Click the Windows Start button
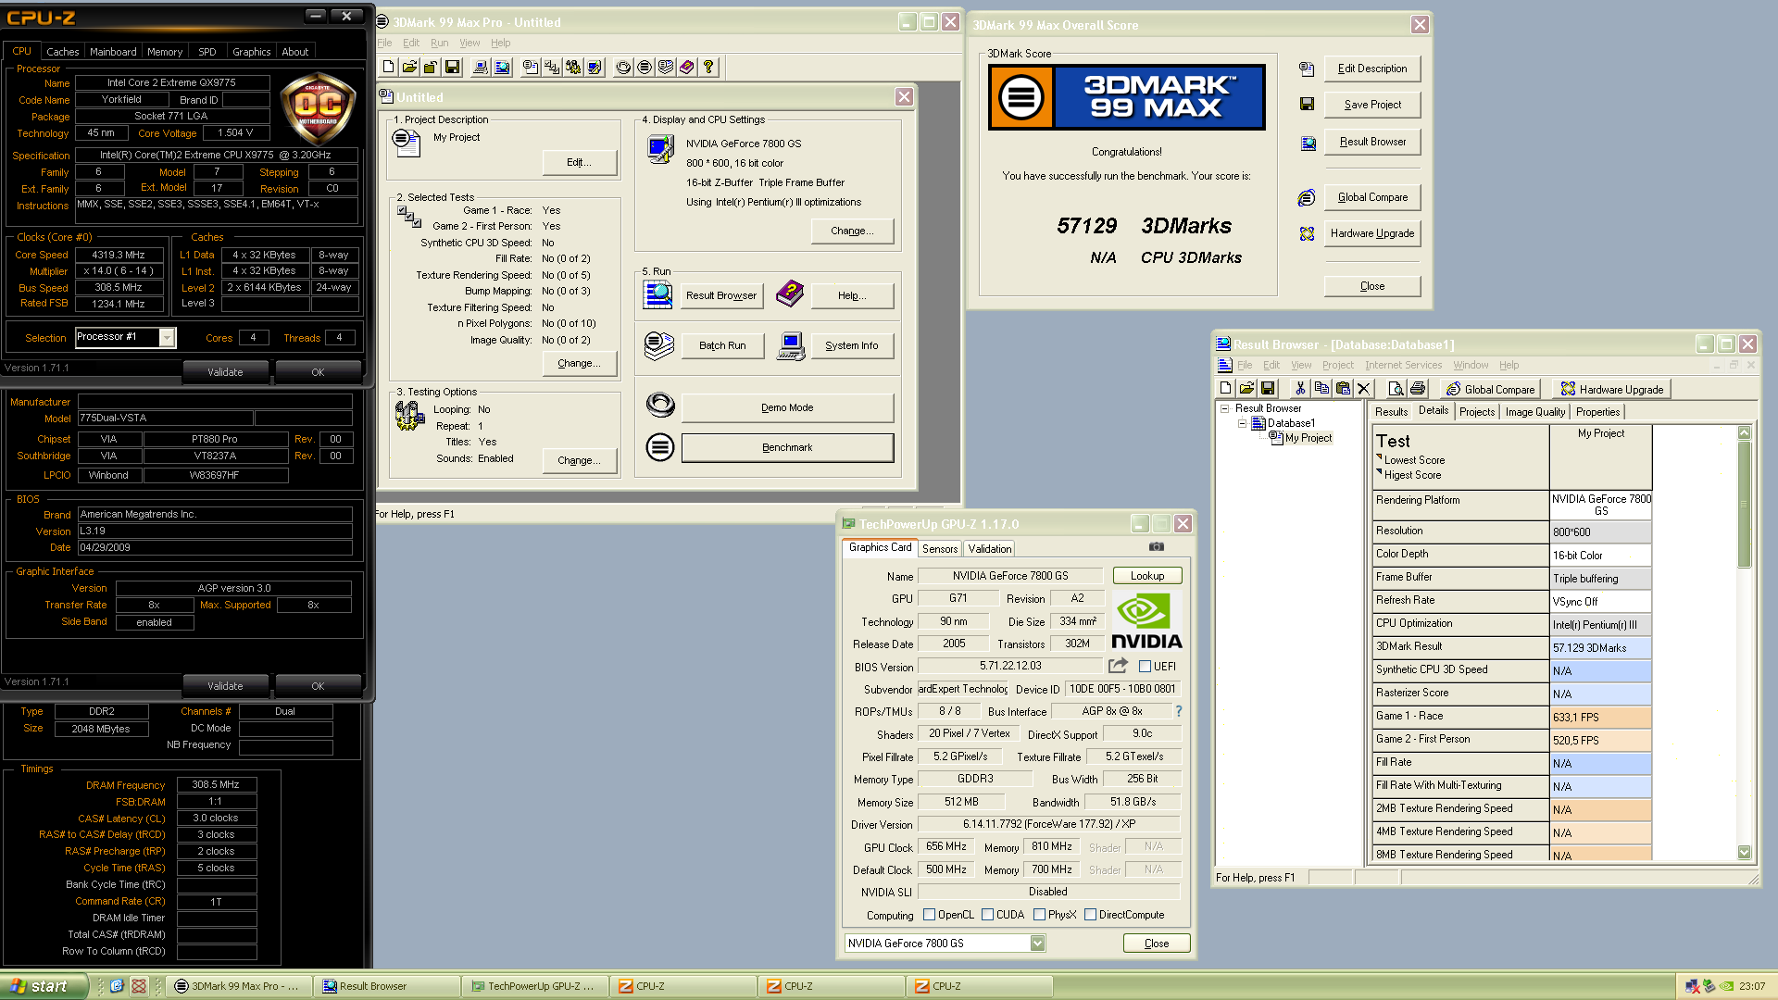This screenshot has width=1778, height=1000. coord(41,986)
